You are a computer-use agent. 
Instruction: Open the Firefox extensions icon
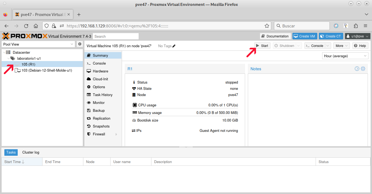[356, 26]
